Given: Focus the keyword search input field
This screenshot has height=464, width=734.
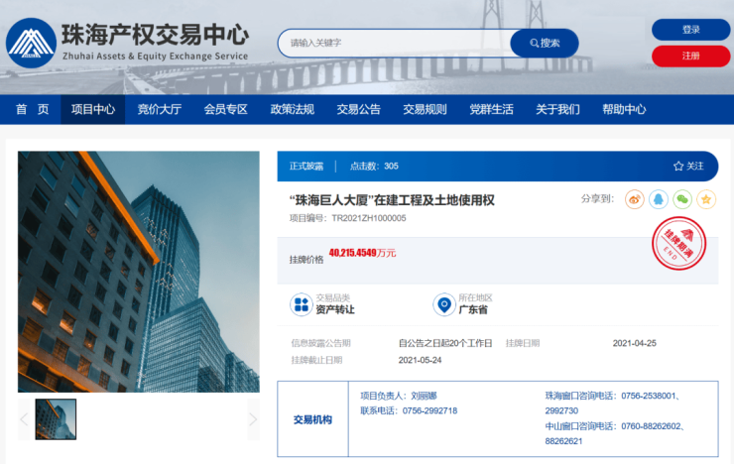Looking at the screenshot, I should click(x=396, y=43).
